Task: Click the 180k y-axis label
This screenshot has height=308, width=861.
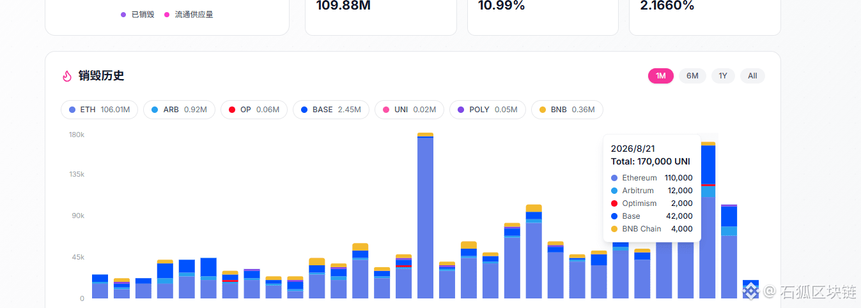Action: pos(77,135)
